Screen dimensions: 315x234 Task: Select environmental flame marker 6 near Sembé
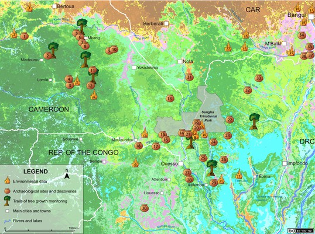tap(135, 163)
